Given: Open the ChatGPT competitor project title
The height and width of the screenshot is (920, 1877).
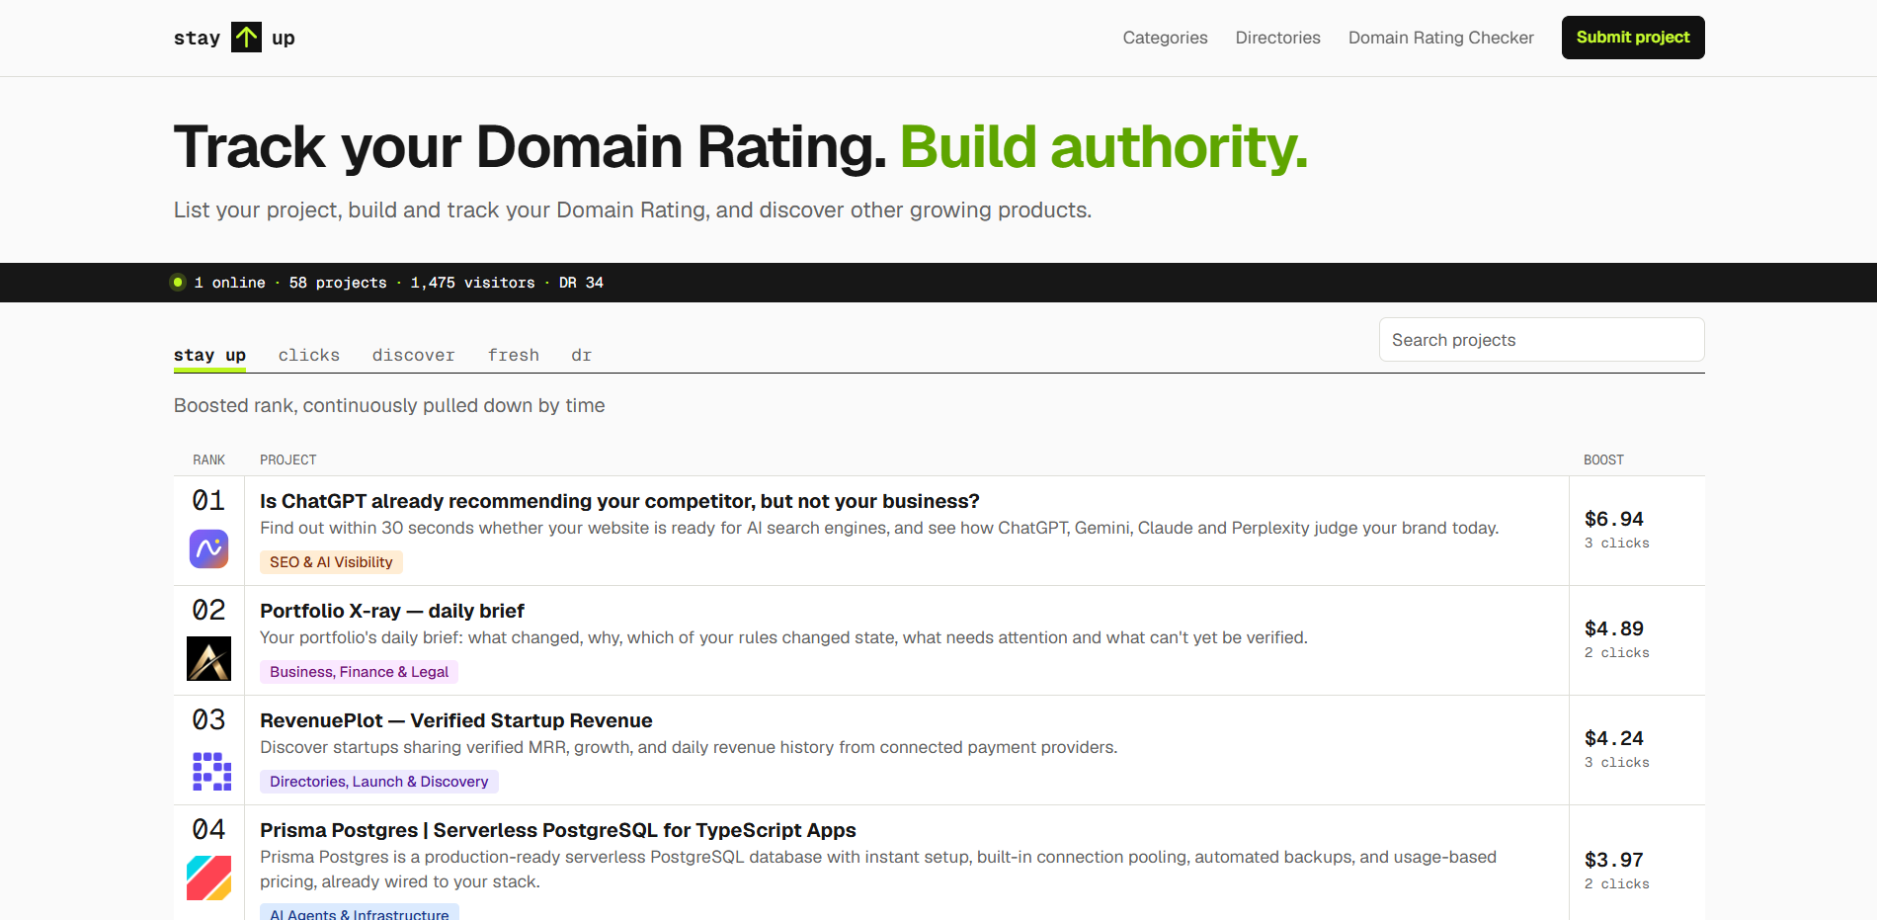Looking at the screenshot, I should [x=619, y=501].
